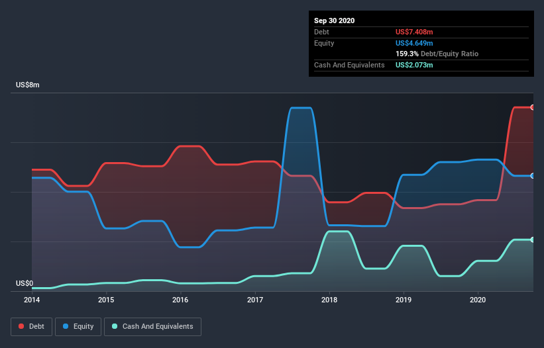Click the 2020 x-axis label
The height and width of the screenshot is (348, 544).
(478, 300)
